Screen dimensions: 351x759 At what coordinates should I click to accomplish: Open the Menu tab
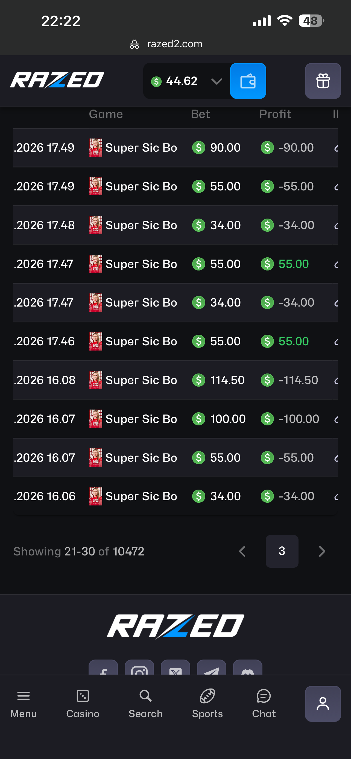[x=24, y=704]
